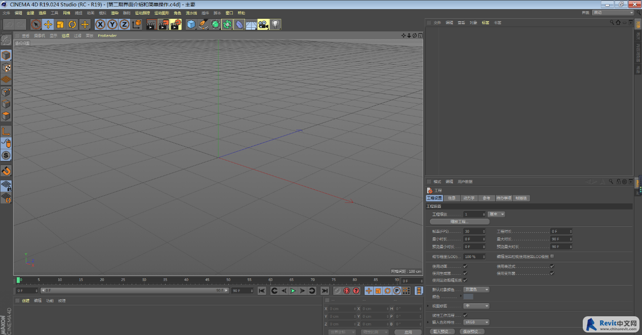Open the bend deformer icon
This screenshot has height=335, width=642.
pyautogui.click(x=239, y=24)
